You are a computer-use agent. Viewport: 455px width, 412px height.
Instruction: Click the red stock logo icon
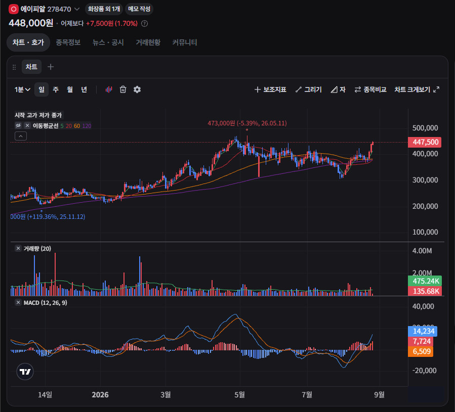coord(13,9)
